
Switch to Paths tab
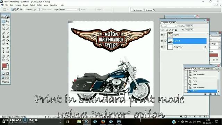(x=173, y=23)
